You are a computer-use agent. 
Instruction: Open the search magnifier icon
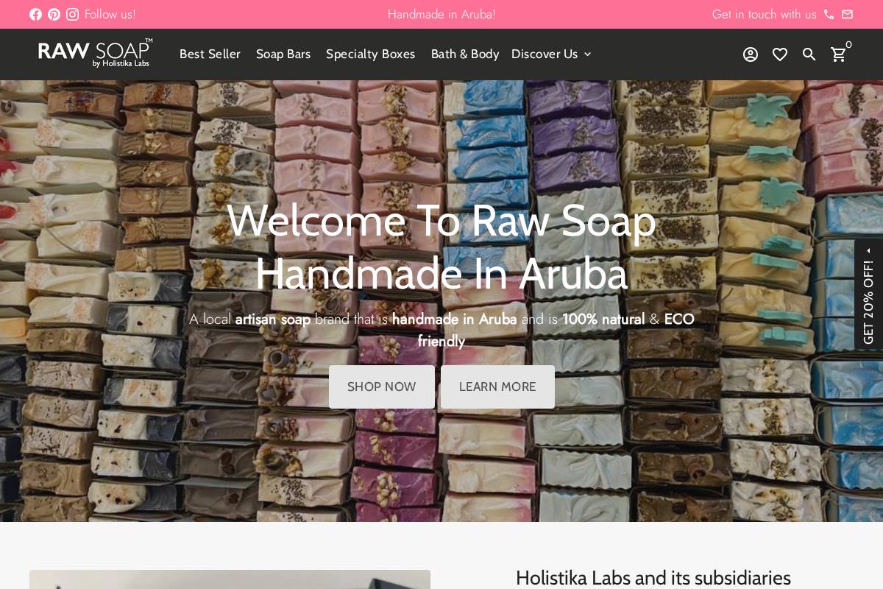click(x=809, y=54)
